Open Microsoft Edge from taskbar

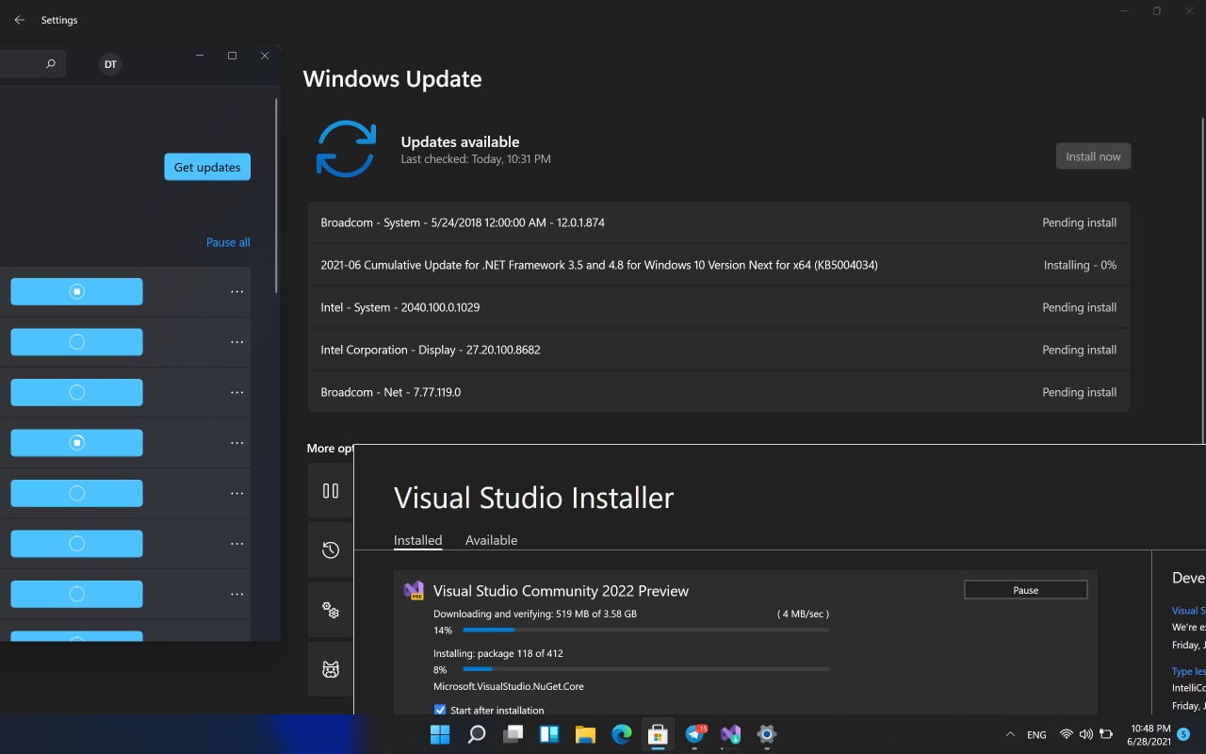622,734
